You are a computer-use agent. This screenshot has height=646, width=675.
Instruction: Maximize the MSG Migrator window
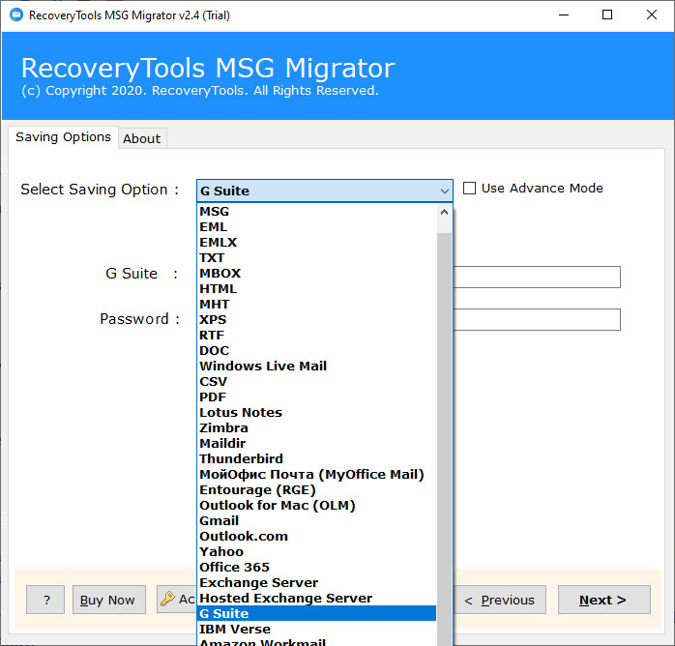[x=607, y=15]
